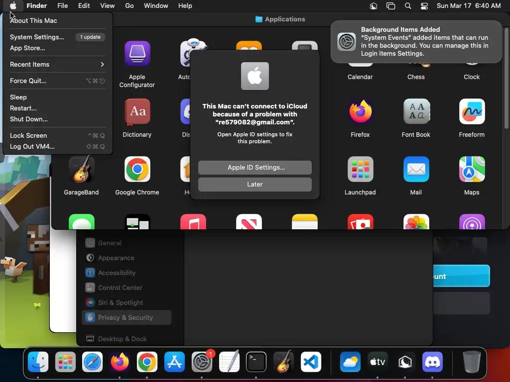
Task: Open Terminal from the Dock
Action: pos(256,362)
